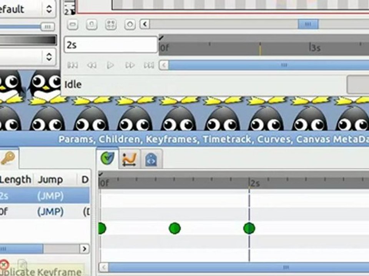Click the 0f mark on canvas time ruler
This screenshot has width=369, height=276.
point(164,48)
